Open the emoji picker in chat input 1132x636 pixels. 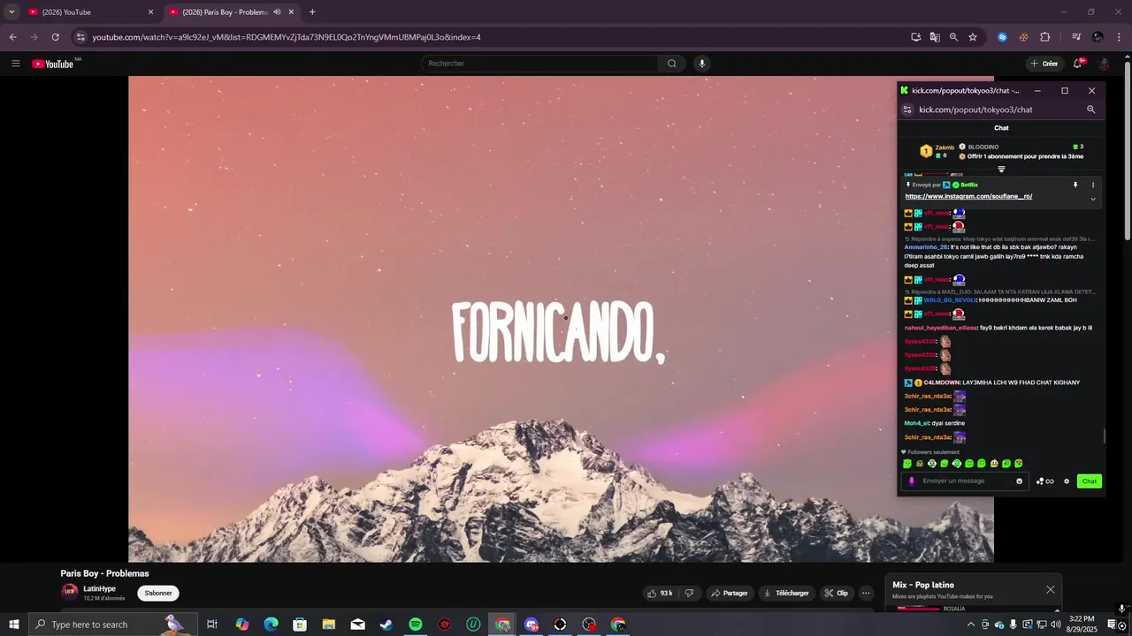pos(1019,481)
